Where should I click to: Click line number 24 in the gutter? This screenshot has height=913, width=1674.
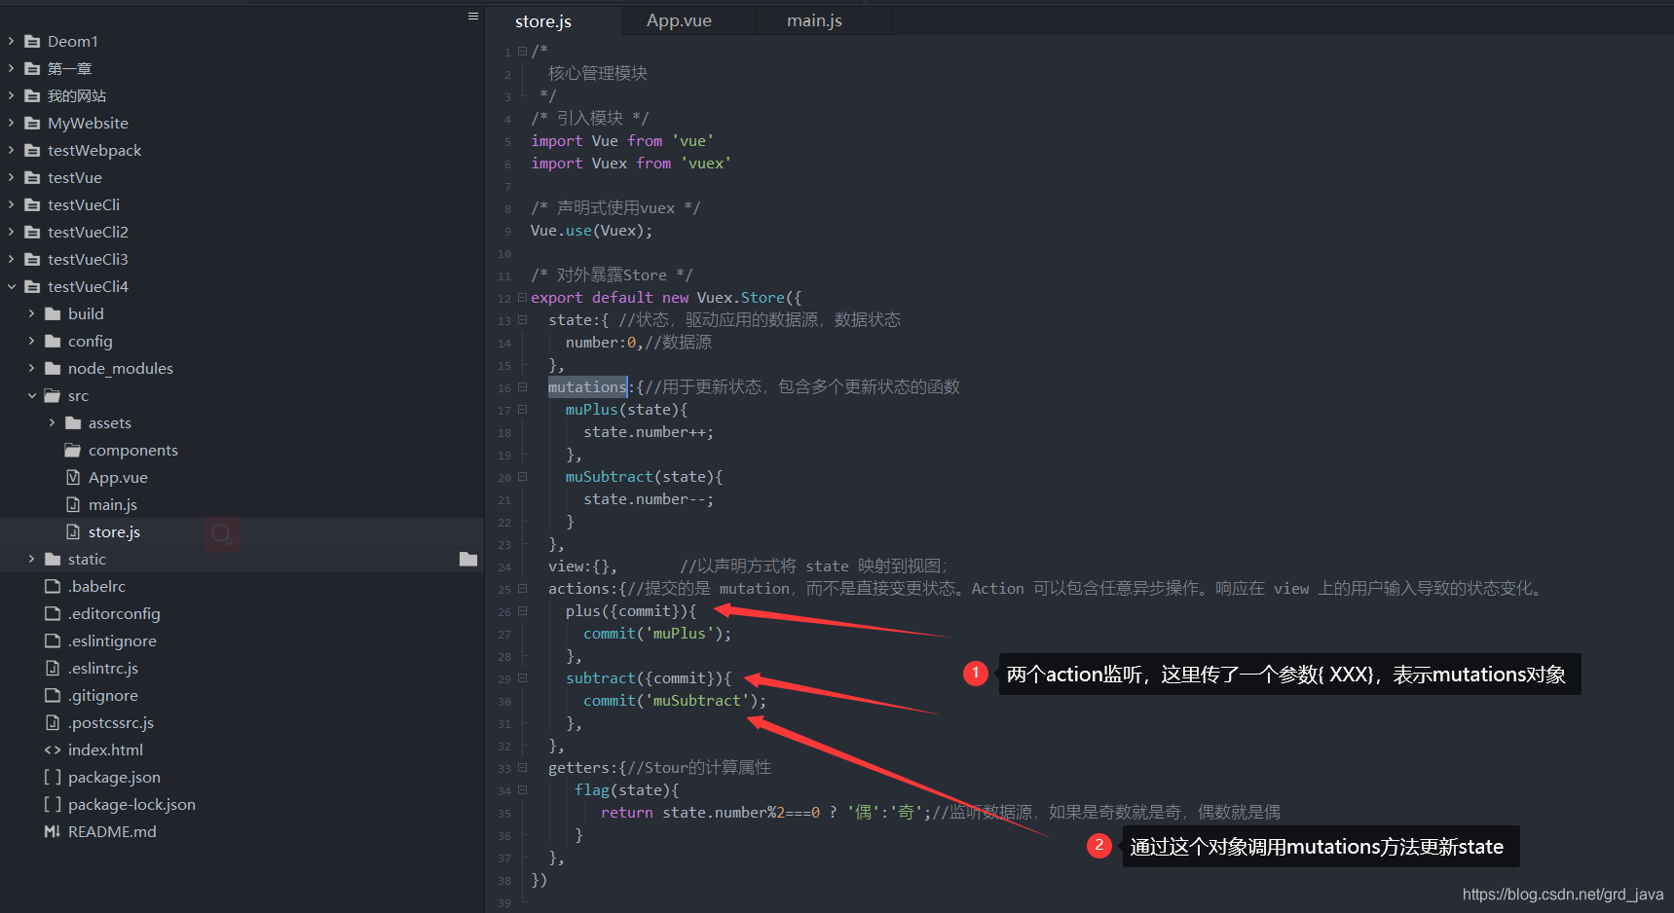point(504,567)
